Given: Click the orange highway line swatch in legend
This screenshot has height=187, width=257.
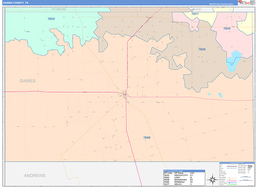Looking at the screenshot, I should coord(232,179).
